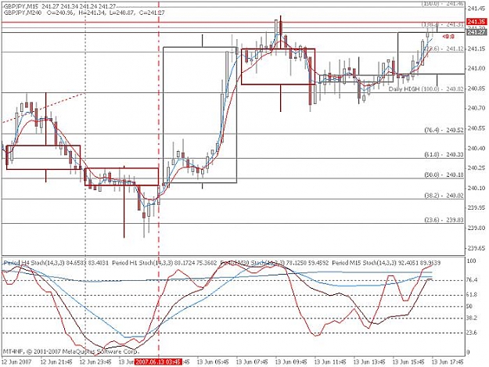The width and height of the screenshot is (489, 367).
Task: Click the 12 Jun 21:45 time label
Action: (x=56, y=362)
